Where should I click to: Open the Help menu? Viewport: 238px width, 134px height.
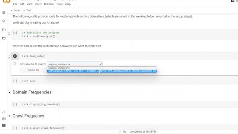click(68, 4)
